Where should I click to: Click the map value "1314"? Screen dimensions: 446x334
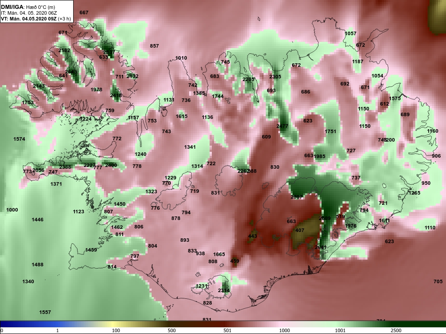pos(197,166)
